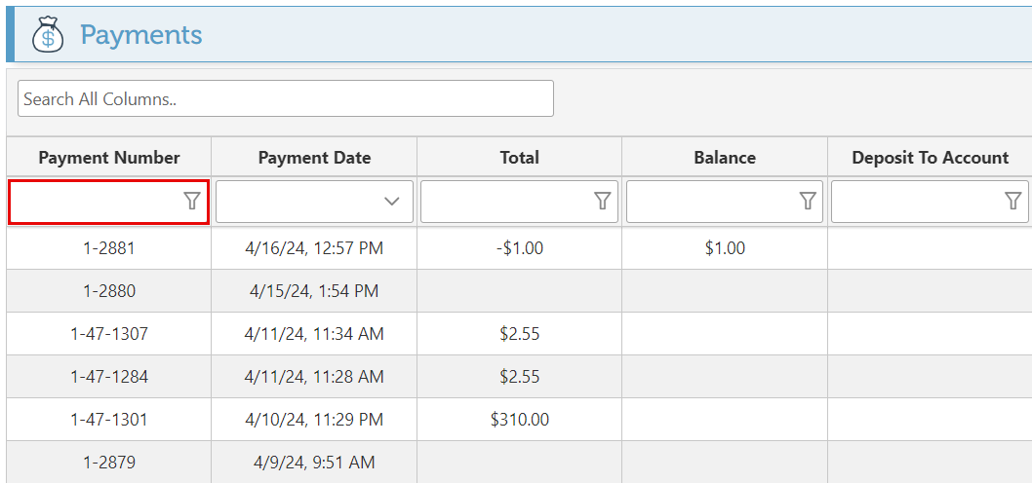Image resolution: width=1032 pixels, height=483 pixels.
Task: Open the Deposit To Account filter icon
Action: [x=1013, y=201]
